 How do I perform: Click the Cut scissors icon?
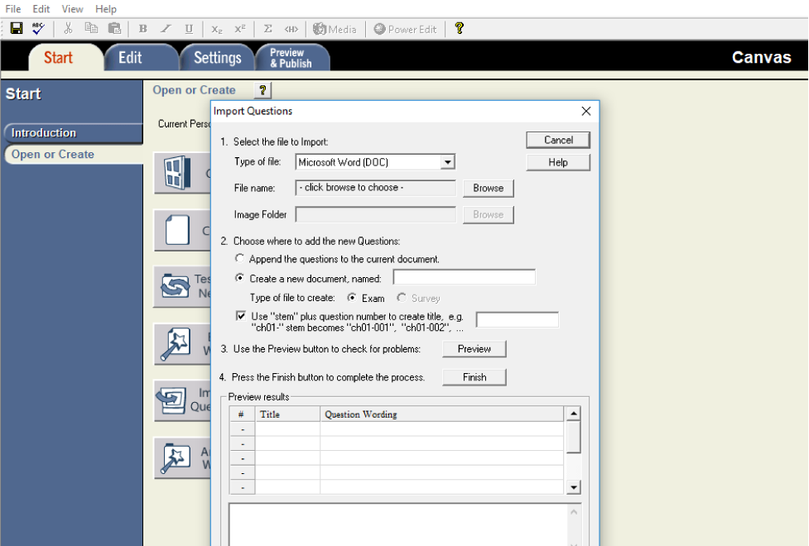pos(68,28)
